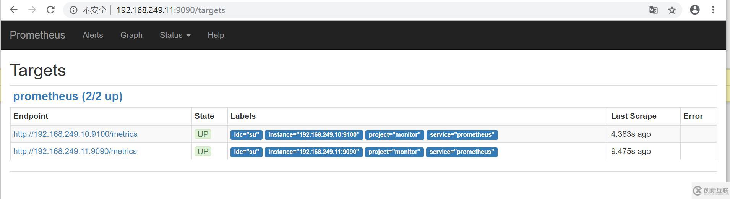Image resolution: width=730 pixels, height=199 pixels.
Task: Click the idc="su" label in the 9090 row
Action: (x=247, y=152)
